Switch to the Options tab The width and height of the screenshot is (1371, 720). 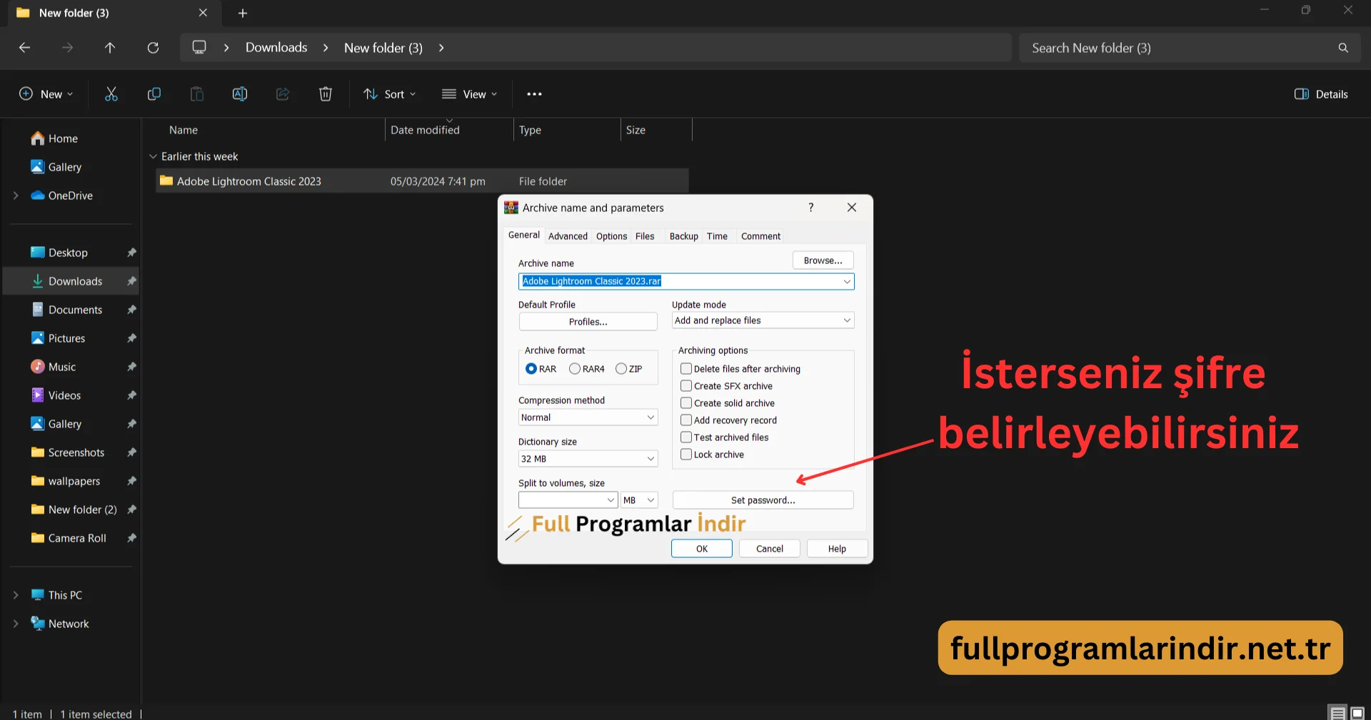click(611, 236)
